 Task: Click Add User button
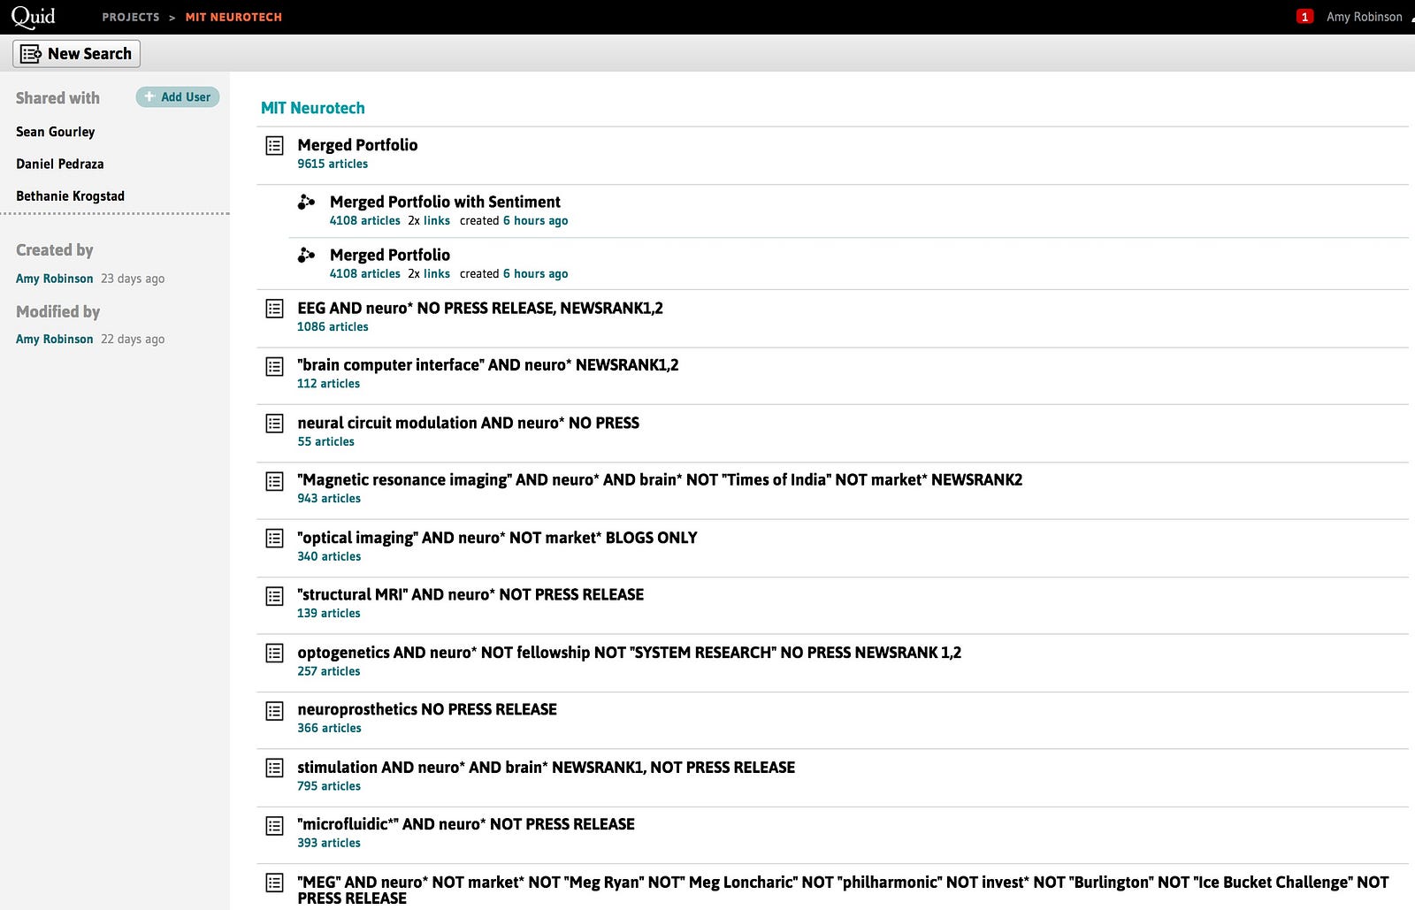(178, 97)
